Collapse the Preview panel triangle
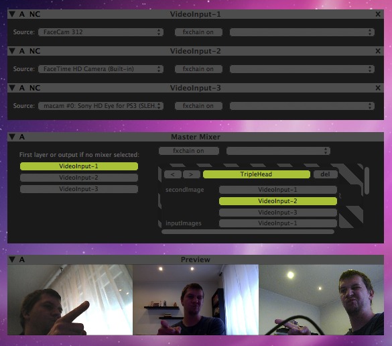392x346 pixels. tap(12, 259)
